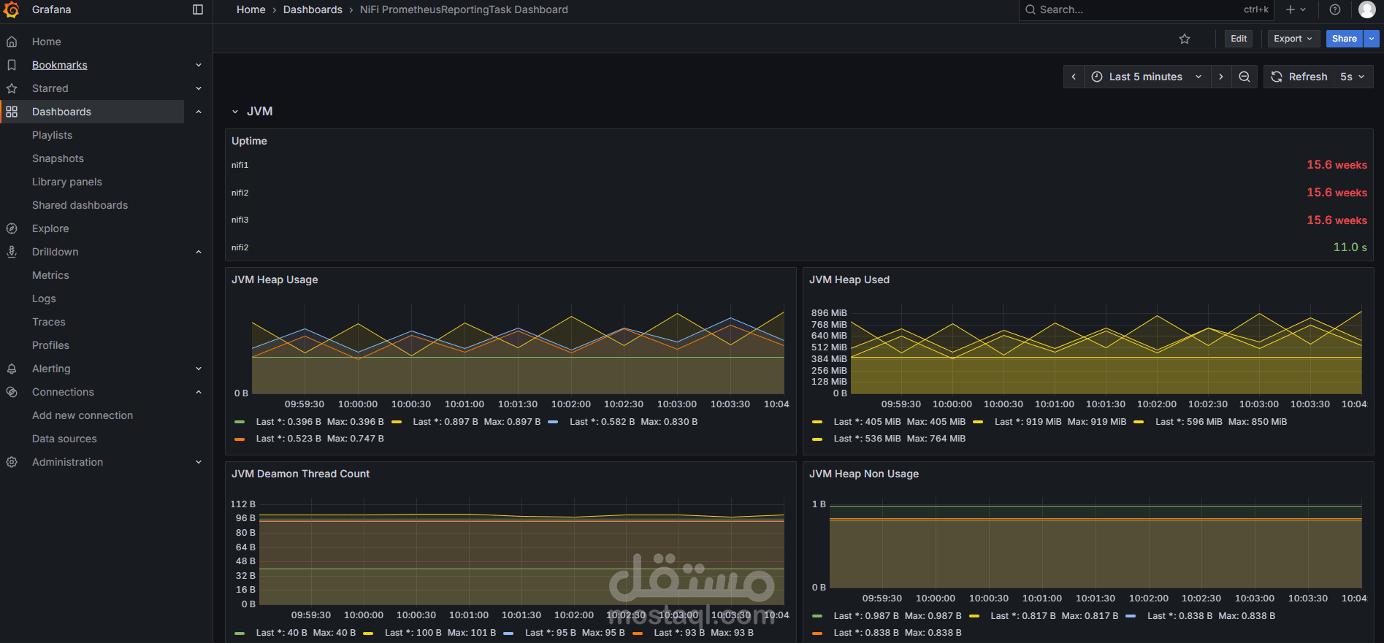Expand the Starred section chevron
This screenshot has height=643, width=1384.
point(199,88)
